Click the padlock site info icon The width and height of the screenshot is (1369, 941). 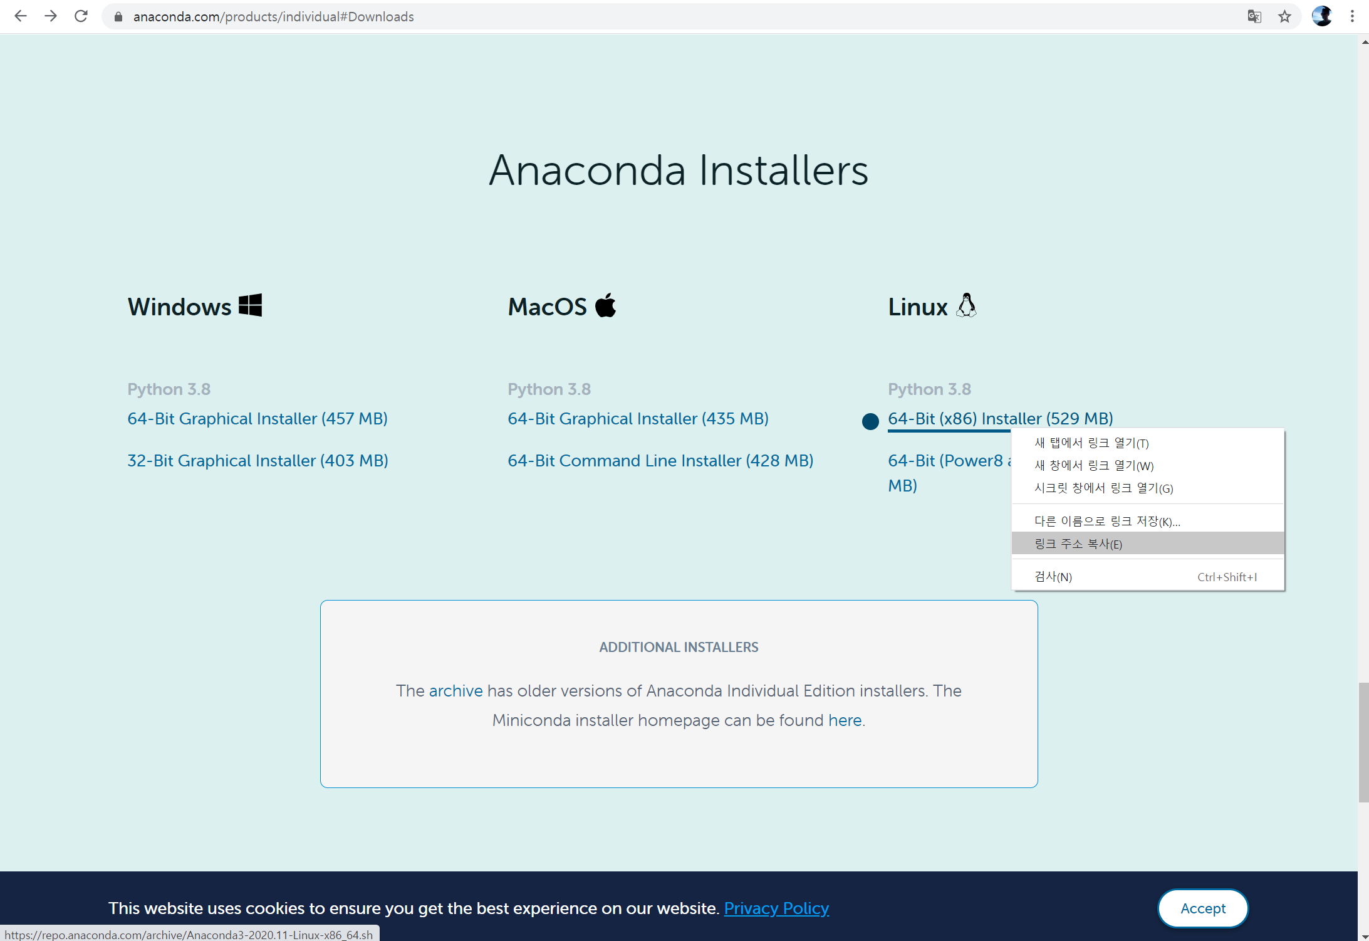(118, 17)
